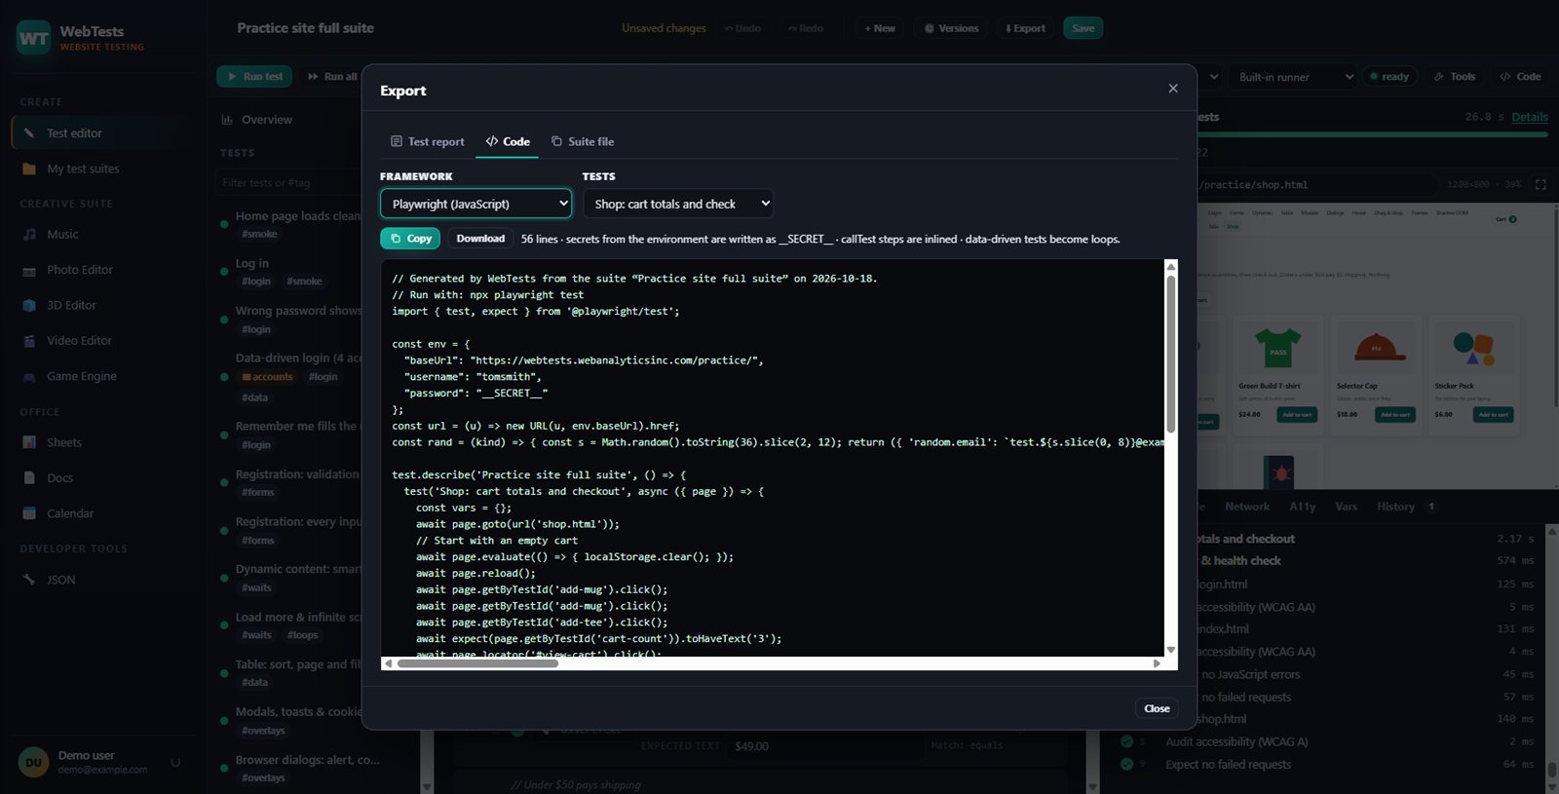Open the Tests dropdown Shop: cart totals
The image size is (1559, 794).
coord(678,204)
